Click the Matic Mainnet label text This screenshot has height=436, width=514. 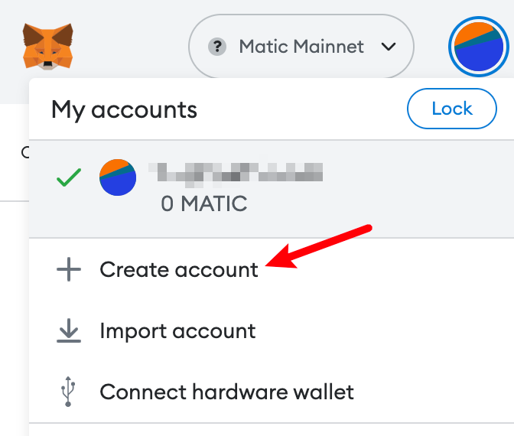pyautogui.click(x=301, y=47)
